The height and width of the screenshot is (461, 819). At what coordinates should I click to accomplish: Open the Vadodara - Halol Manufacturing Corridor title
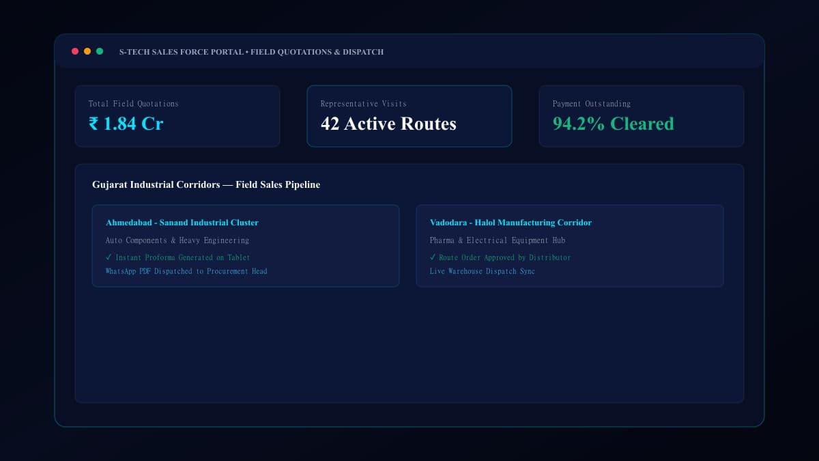pos(511,223)
